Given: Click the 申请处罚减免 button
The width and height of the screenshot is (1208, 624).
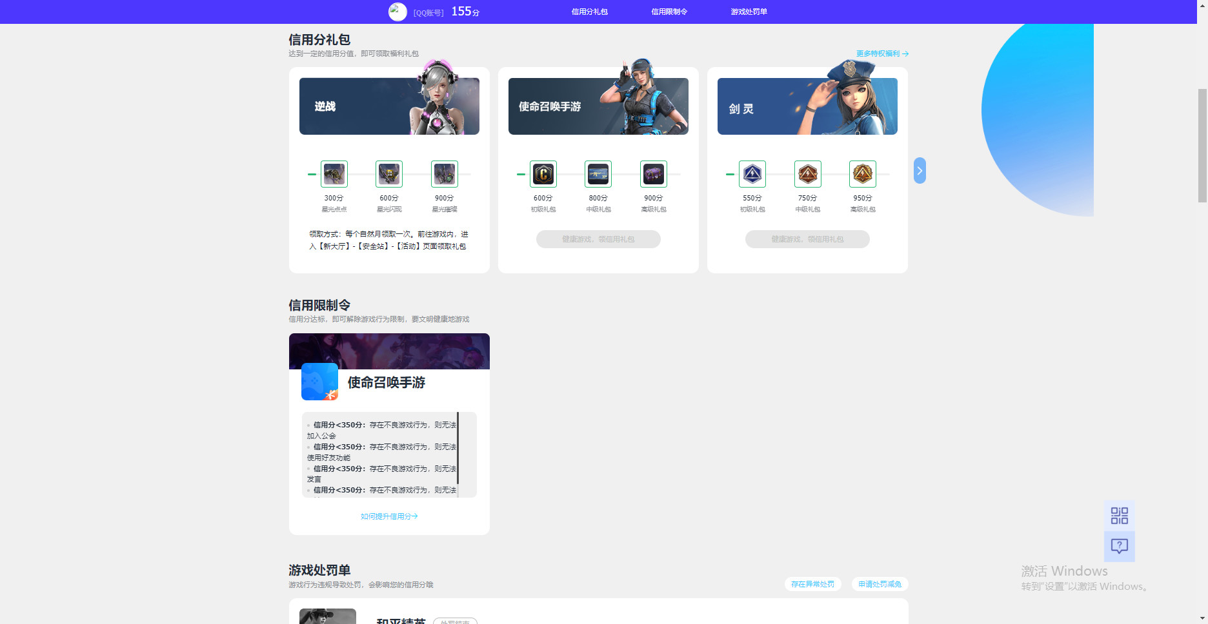Looking at the screenshot, I should 880,584.
